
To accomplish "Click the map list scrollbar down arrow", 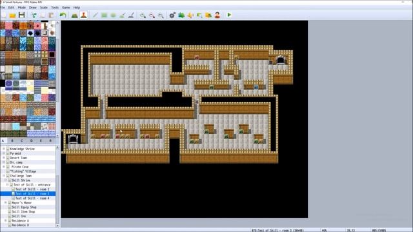I will (x=57, y=226).
